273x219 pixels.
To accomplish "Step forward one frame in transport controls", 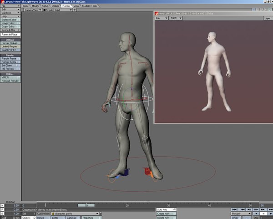I will [x=256, y=209].
